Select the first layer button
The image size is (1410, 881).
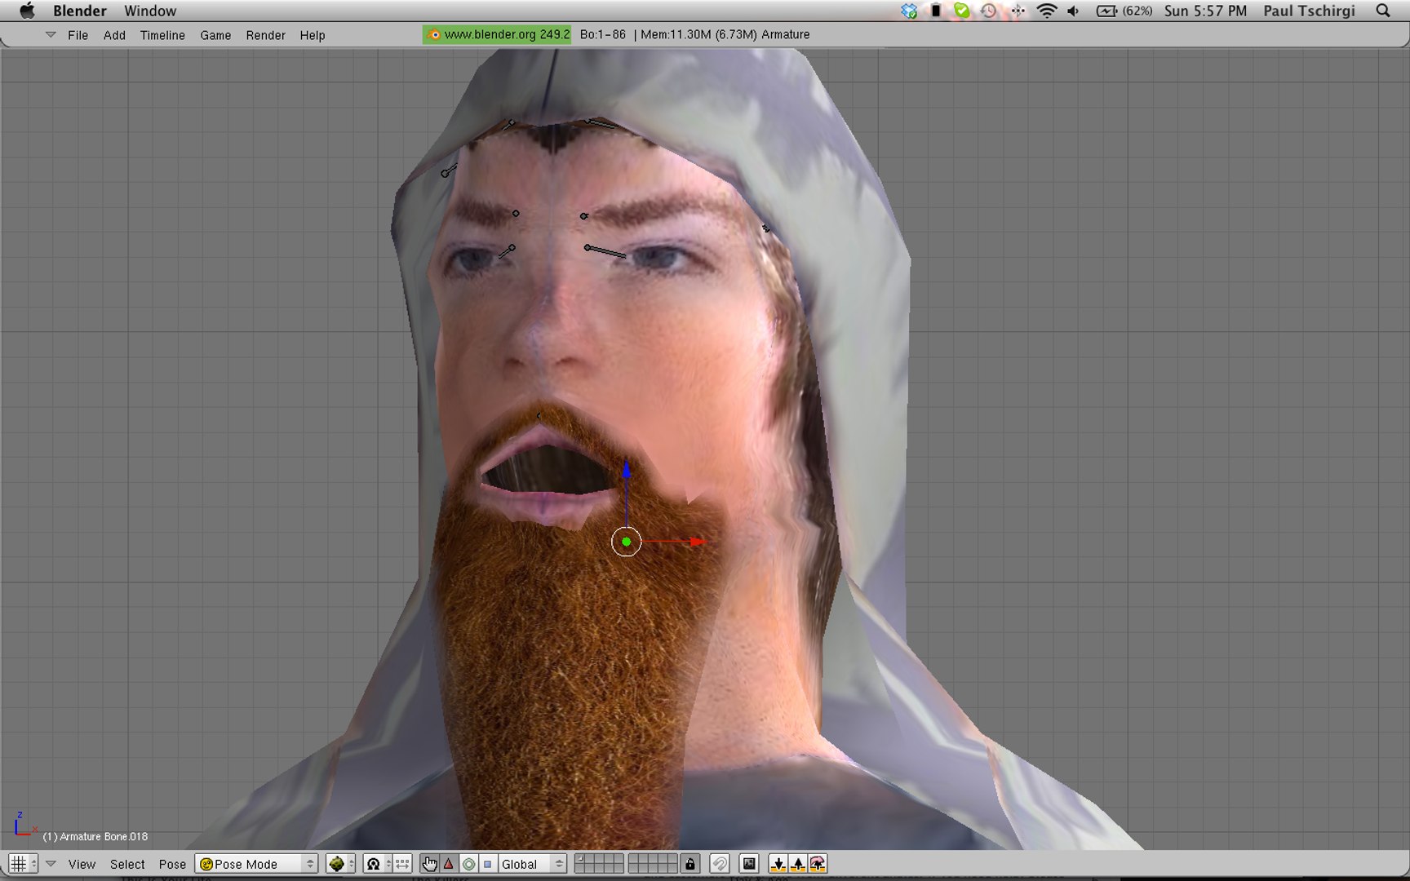[580, 859]
